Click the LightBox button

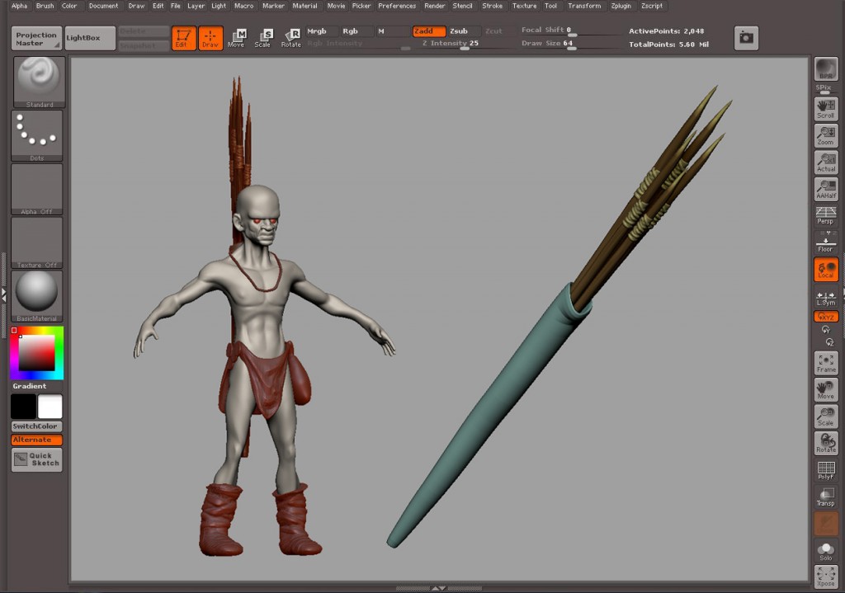[89, 38]
